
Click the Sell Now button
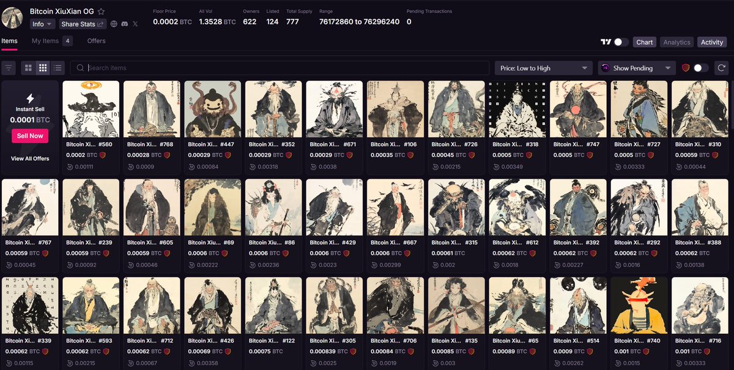[30, 136]
